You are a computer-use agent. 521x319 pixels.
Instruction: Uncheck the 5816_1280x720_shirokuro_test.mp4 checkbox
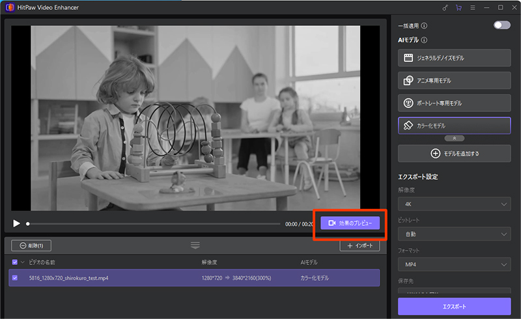(15, 278)
